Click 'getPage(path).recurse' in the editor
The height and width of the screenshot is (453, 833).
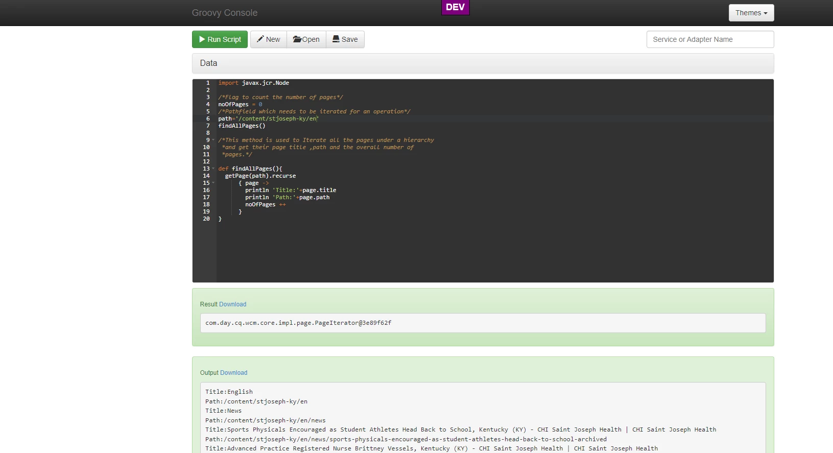(x=260, y=176)
